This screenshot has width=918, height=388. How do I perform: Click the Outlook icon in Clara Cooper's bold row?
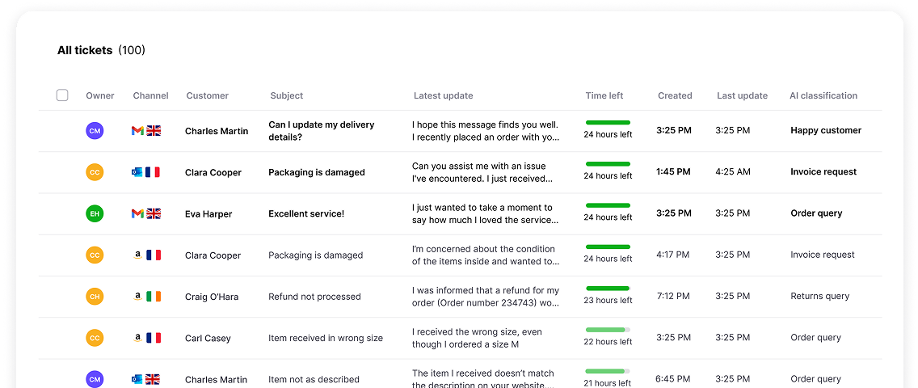coord(137,172)
